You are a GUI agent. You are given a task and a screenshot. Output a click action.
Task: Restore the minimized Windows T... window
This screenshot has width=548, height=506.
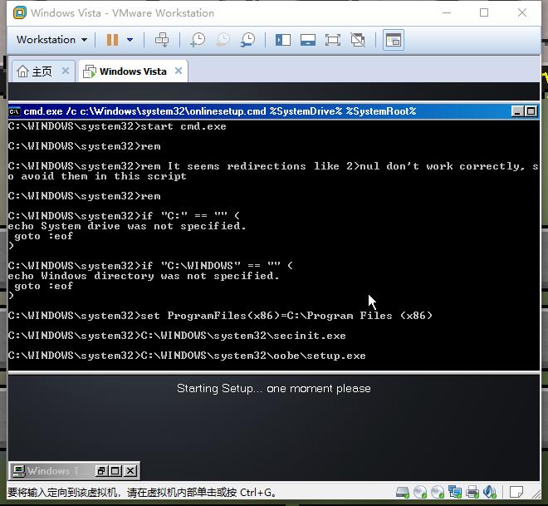(101, 470)
